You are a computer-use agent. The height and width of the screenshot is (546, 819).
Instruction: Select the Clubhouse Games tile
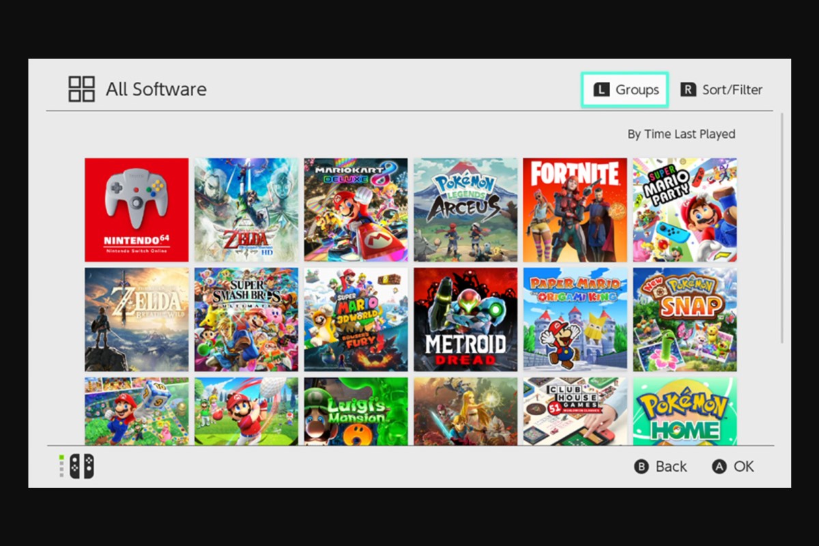click(575, 409)
